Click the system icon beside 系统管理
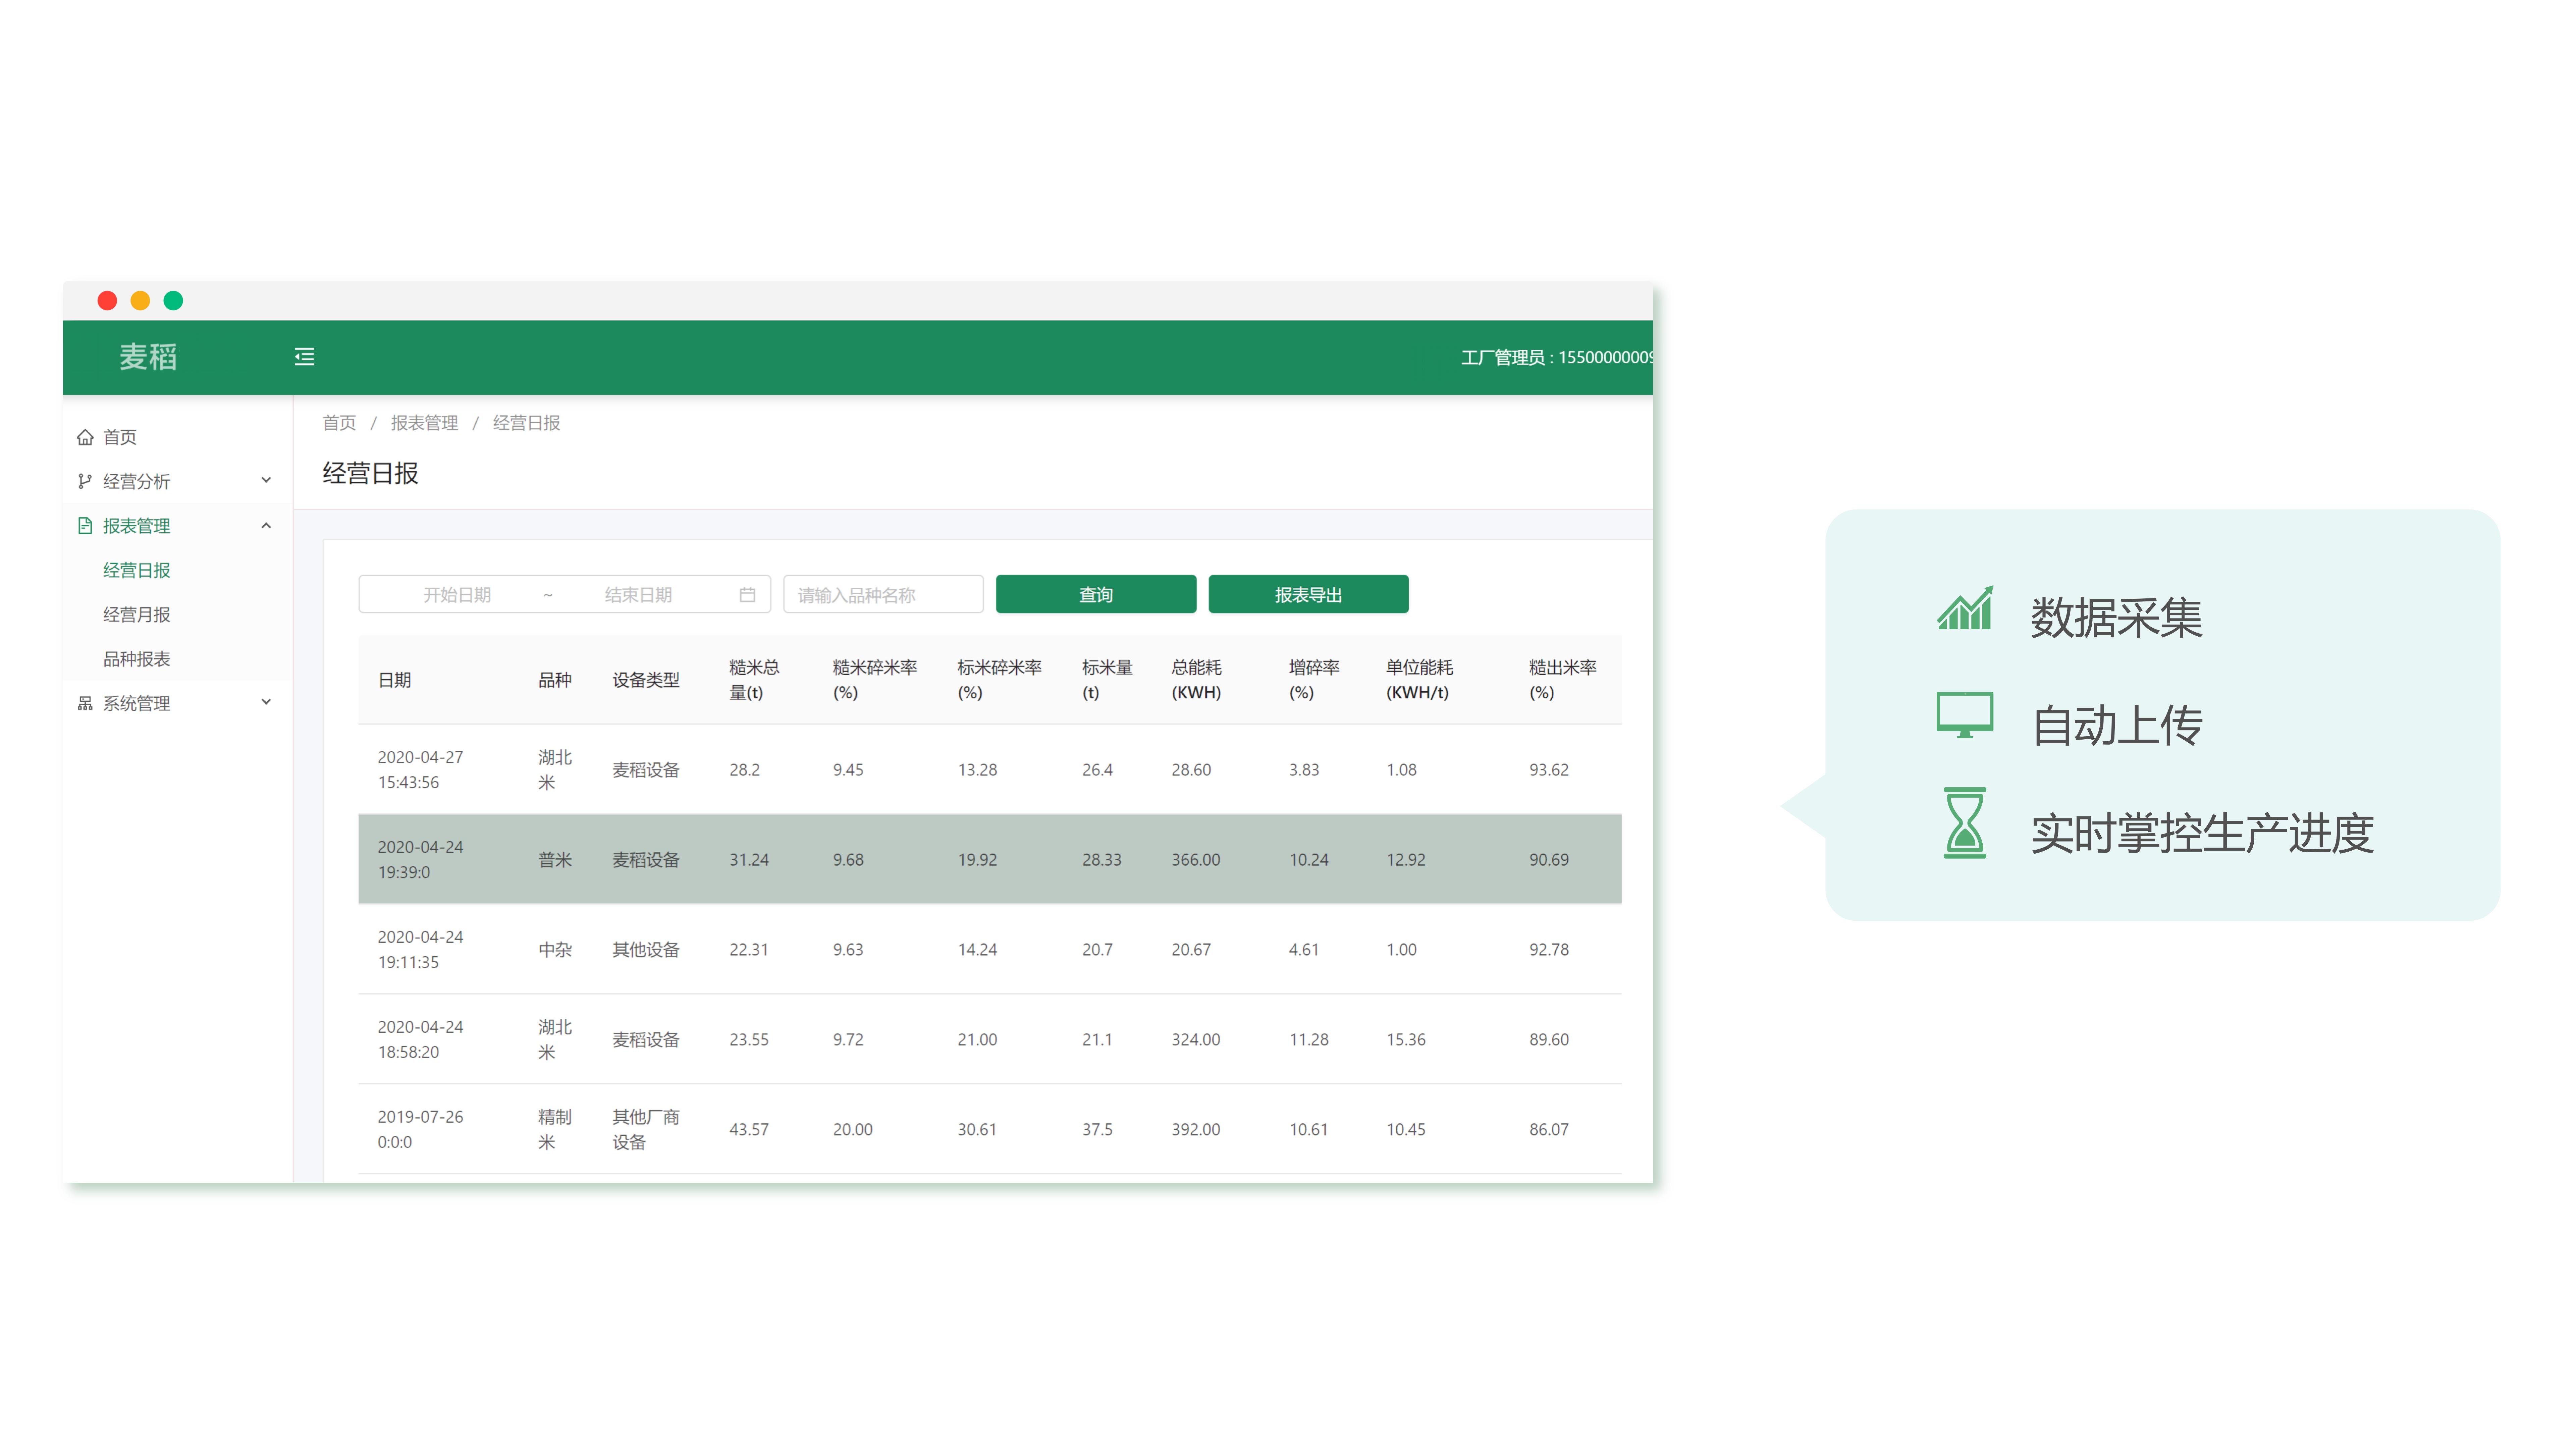The height and width of the screenshot is (1449, 2576). coord(85,703)
